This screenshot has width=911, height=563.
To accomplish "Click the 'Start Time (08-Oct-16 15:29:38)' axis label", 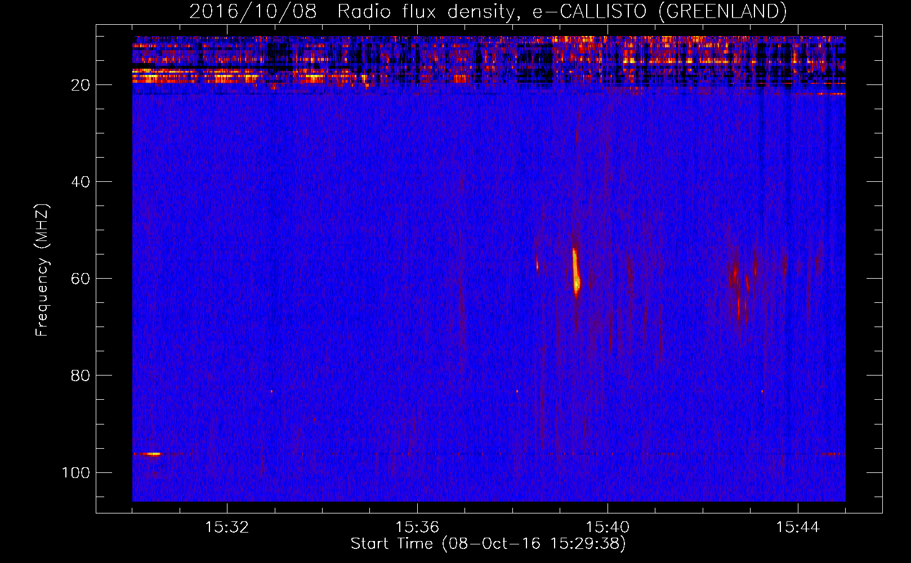I will point(488,544).
